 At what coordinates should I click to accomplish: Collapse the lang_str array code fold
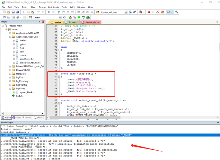point(60,77)
